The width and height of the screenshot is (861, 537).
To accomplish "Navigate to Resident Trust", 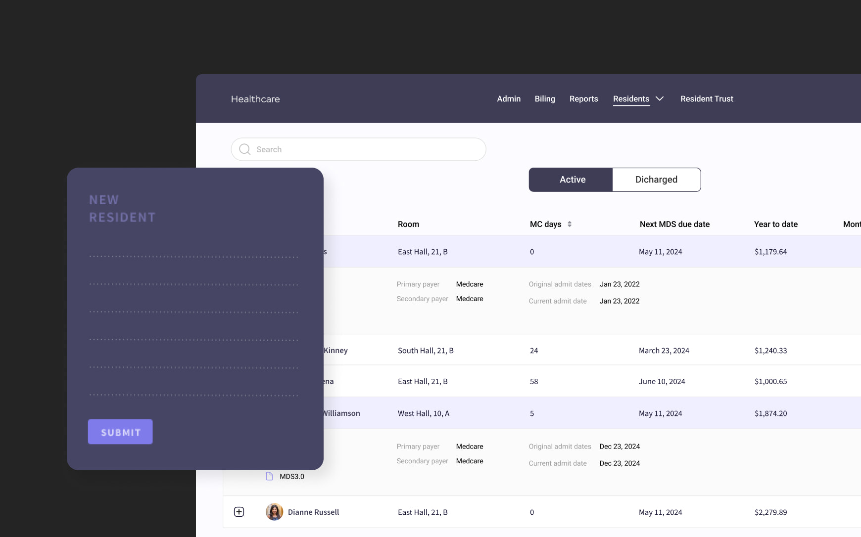I will (x=707, y=99).
